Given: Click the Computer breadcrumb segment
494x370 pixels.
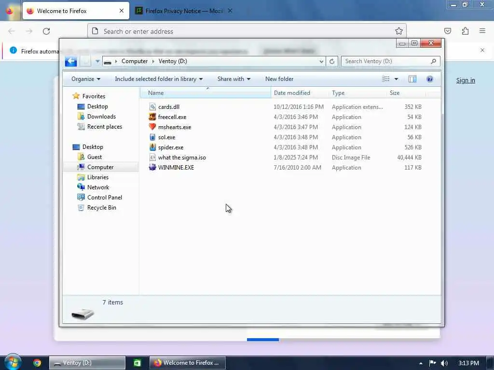Looking at the screenshot, I should [135, 61].
